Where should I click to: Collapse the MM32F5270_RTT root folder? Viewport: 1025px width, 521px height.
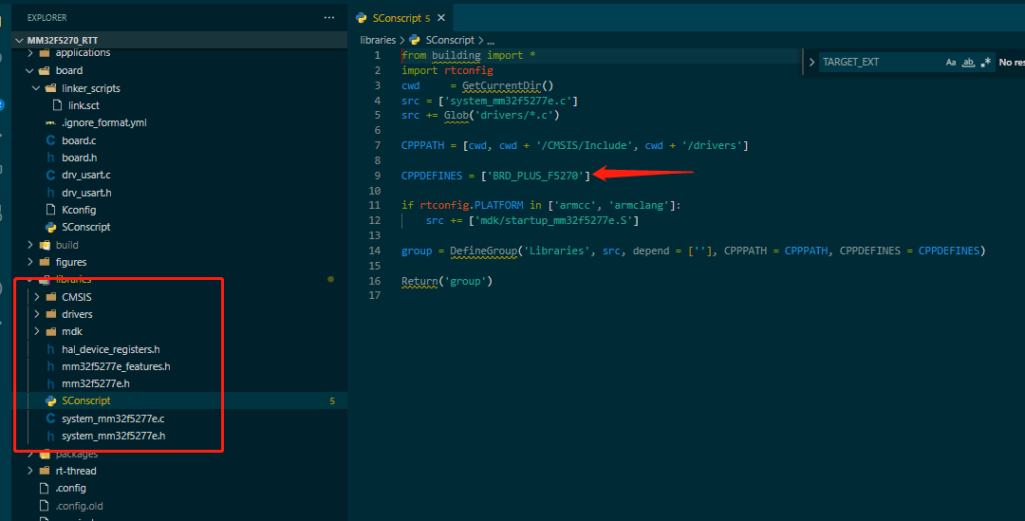20,41
